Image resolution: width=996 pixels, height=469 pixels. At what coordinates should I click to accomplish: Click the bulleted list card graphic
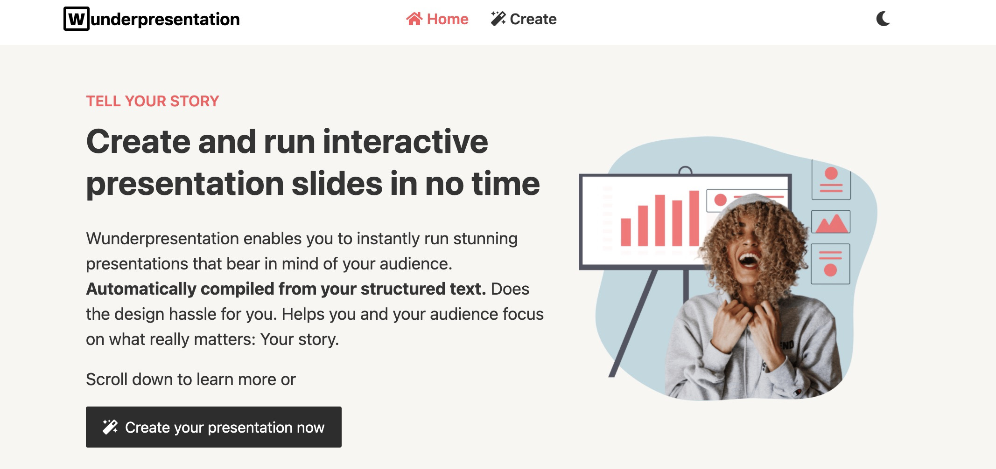[830, 261]
